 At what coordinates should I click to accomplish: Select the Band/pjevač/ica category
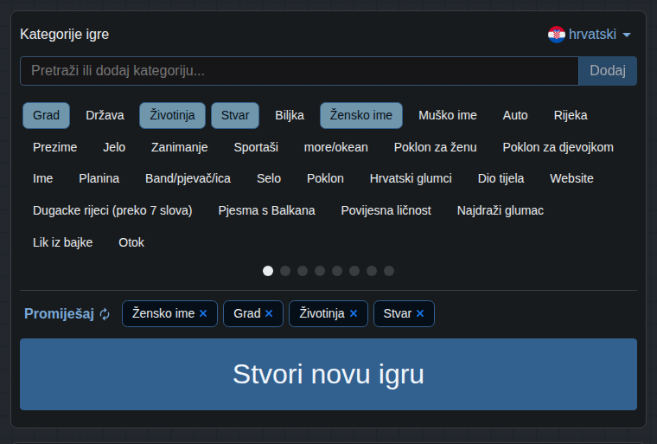tap(188, 179)
